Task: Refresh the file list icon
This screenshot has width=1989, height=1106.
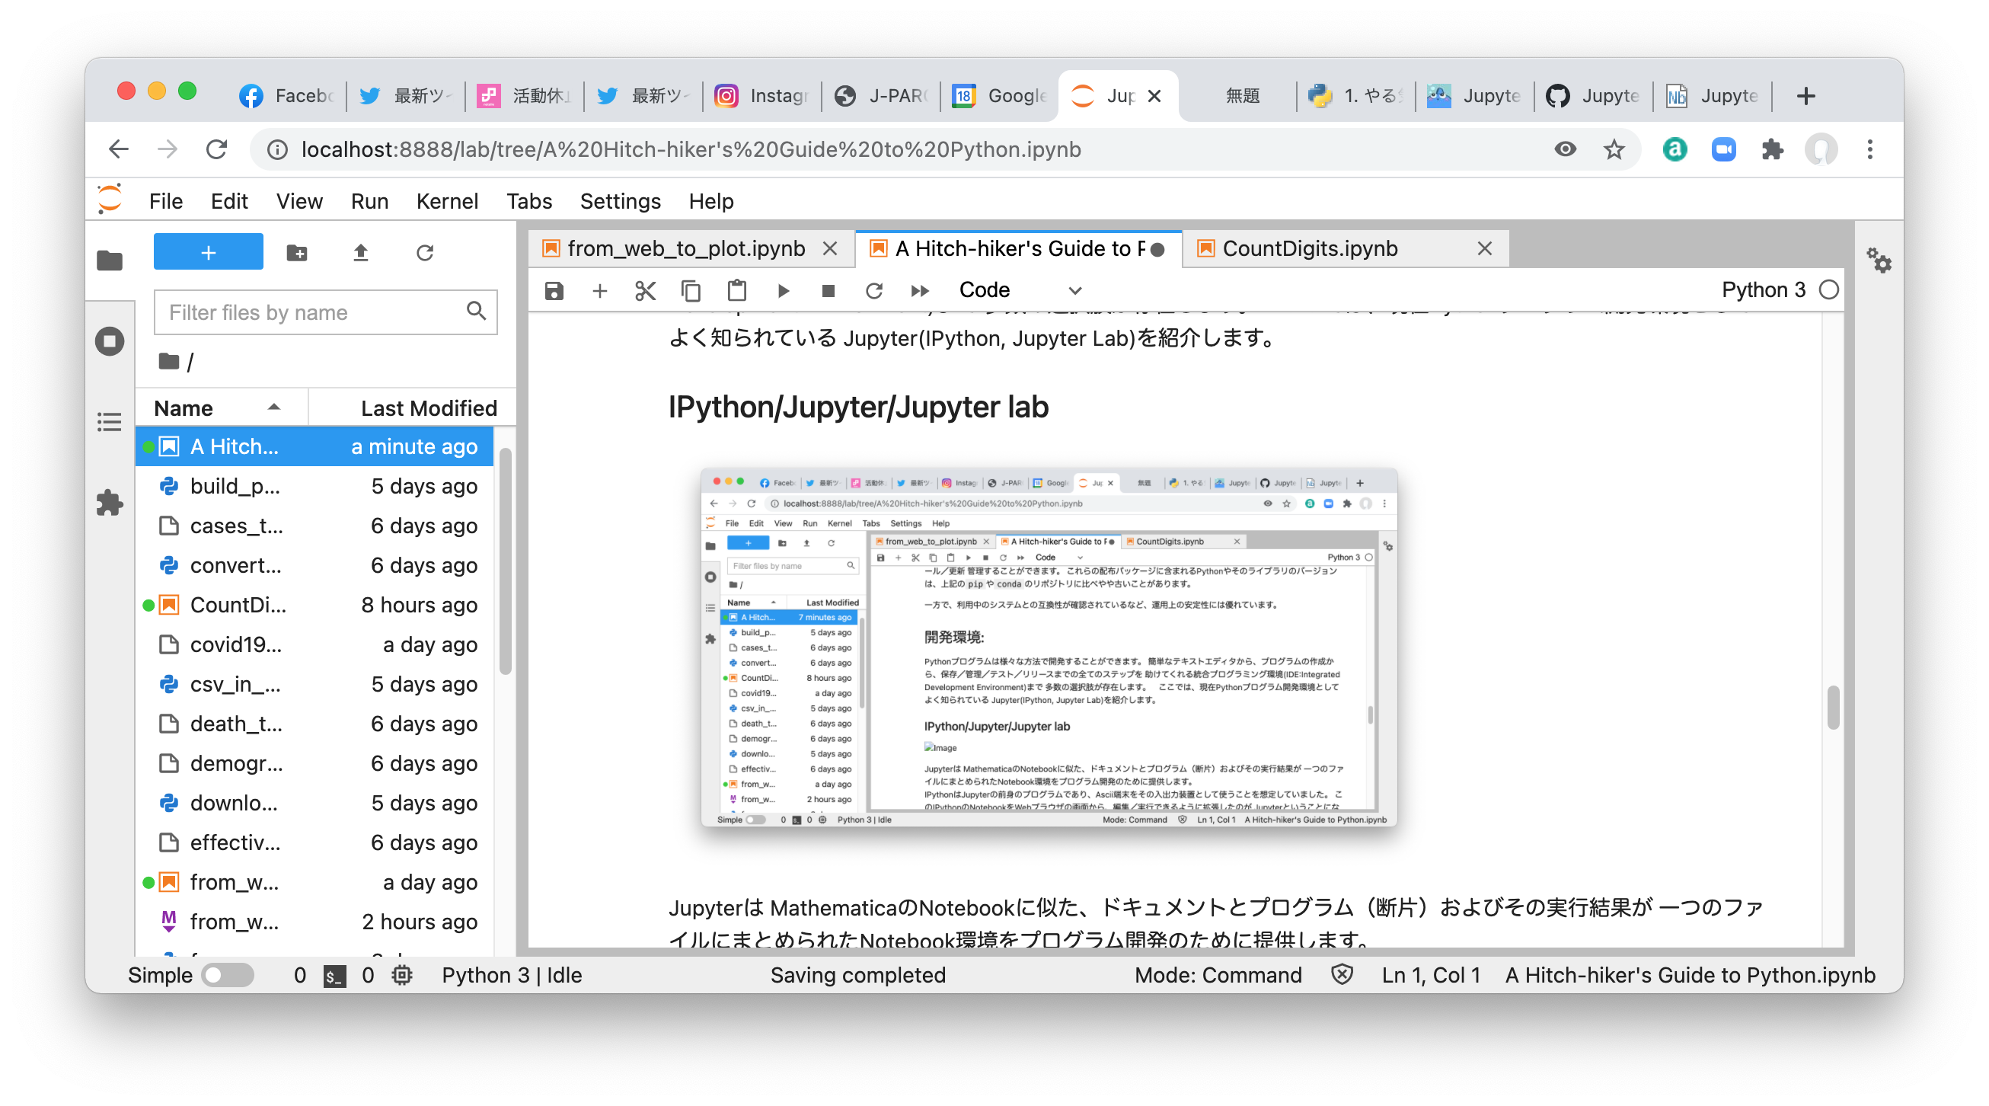Action: click(425, 253)
